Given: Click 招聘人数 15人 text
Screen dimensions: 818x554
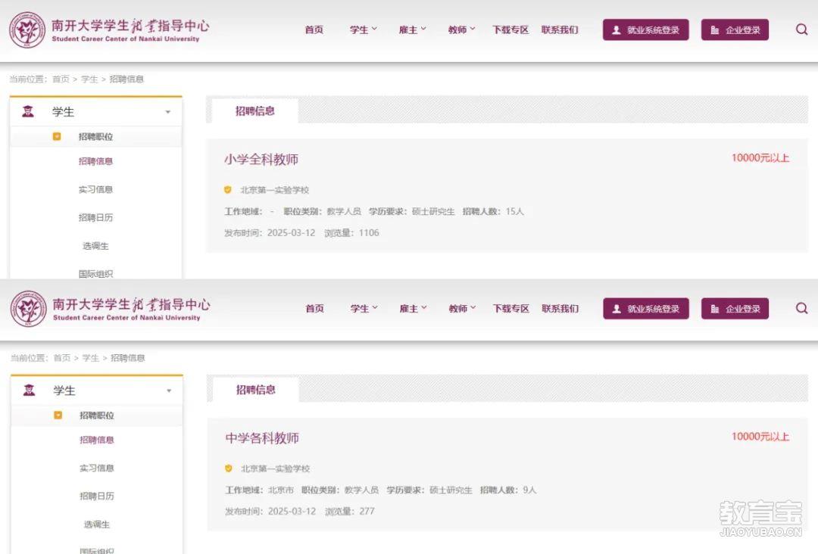Looking at the screenshot, I should pyautogui.click(x=493, y=211).
